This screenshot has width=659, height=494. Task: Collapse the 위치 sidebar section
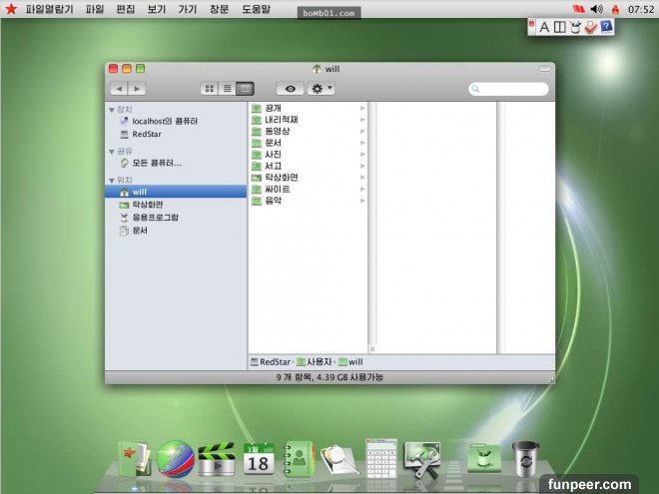112,180
